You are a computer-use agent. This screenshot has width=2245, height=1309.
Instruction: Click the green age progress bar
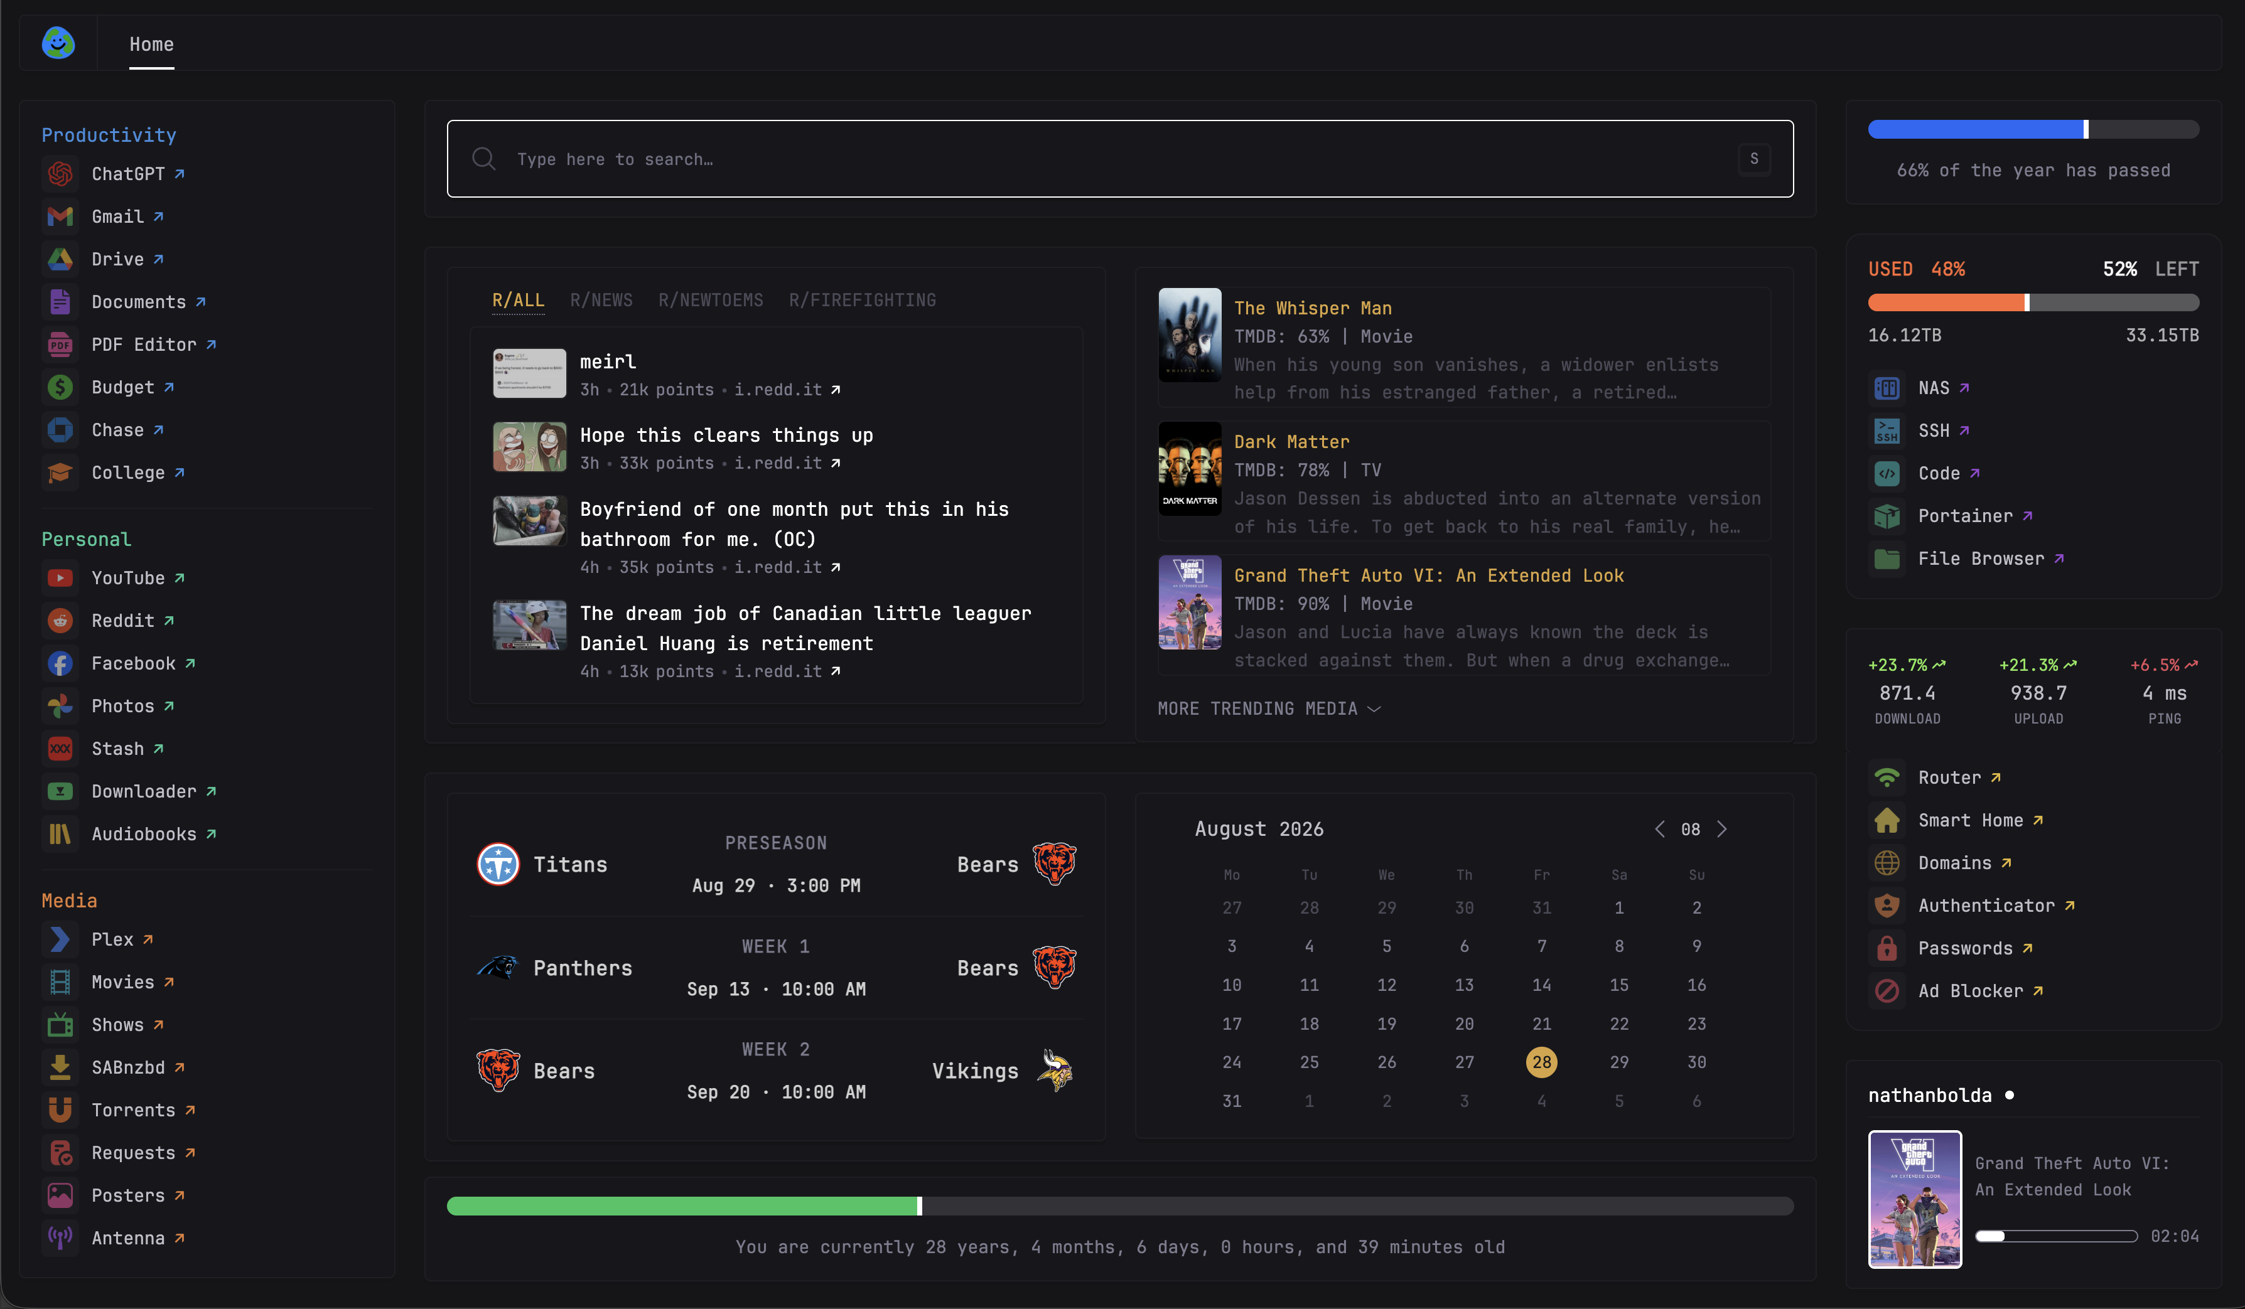pyautogui.click(x=1120, y=1205)
